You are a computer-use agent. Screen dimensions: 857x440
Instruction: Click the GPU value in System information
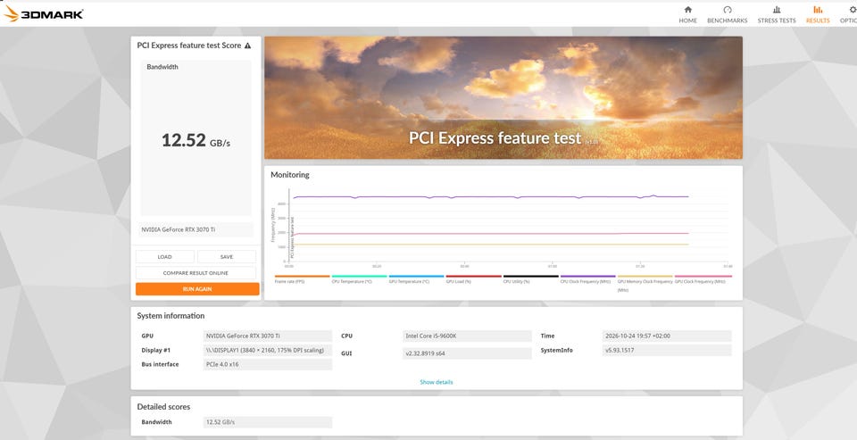point(267,336)
